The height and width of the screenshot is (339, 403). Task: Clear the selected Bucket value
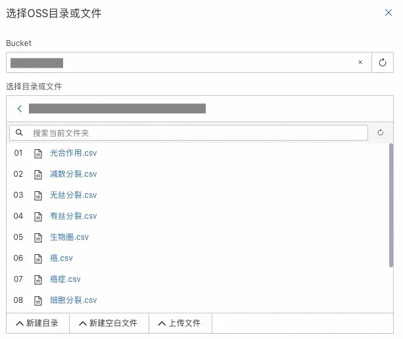click(x=360, y=62)
